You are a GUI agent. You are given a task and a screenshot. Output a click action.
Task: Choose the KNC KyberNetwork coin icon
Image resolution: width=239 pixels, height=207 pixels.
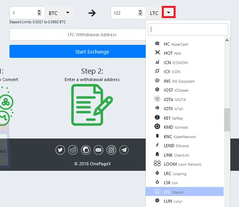157,136
